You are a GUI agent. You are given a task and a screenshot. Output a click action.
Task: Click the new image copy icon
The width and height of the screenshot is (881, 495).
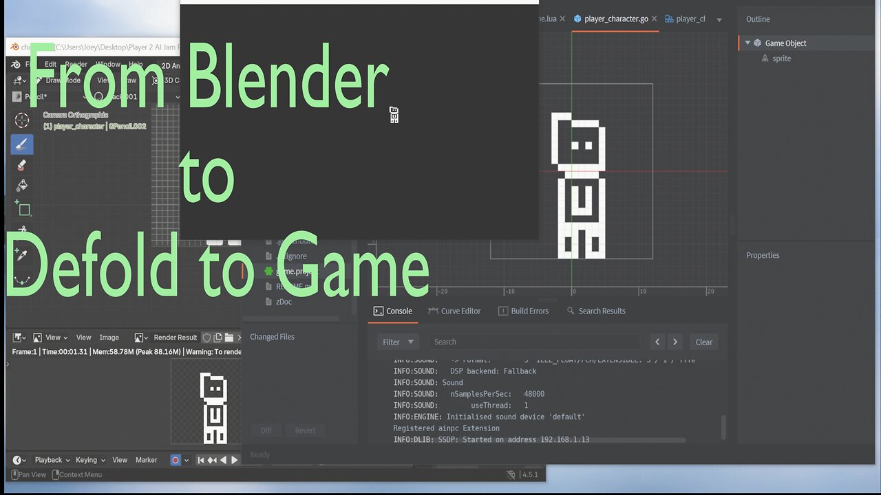click(x=217, y=338)
